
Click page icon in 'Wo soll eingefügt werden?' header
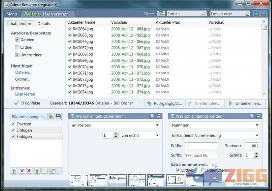[x=152, y=116]
